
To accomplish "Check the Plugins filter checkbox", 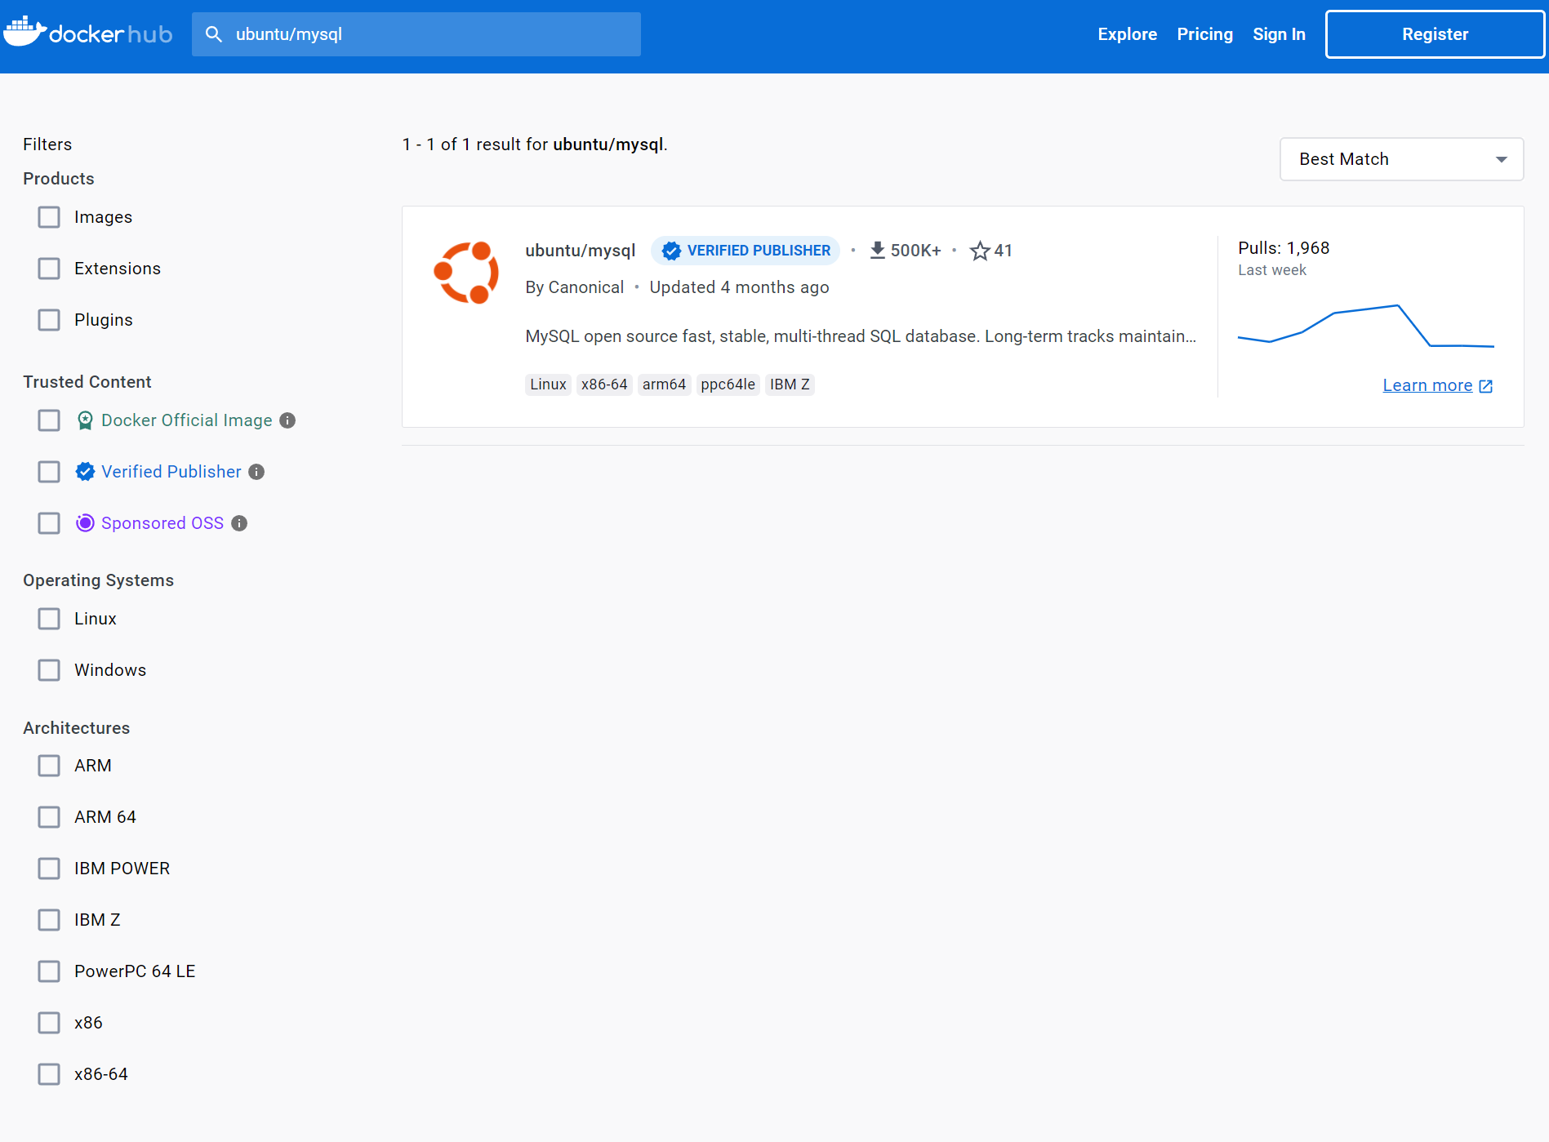I will pyautogui.click(x=49, y=320).
